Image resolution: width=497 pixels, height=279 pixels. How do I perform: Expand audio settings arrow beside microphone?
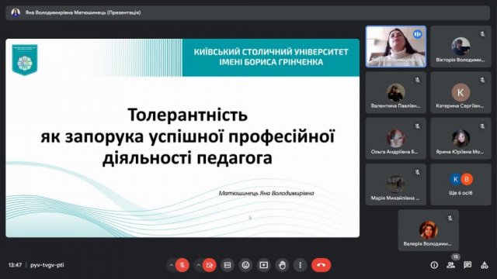pos(171,265)
